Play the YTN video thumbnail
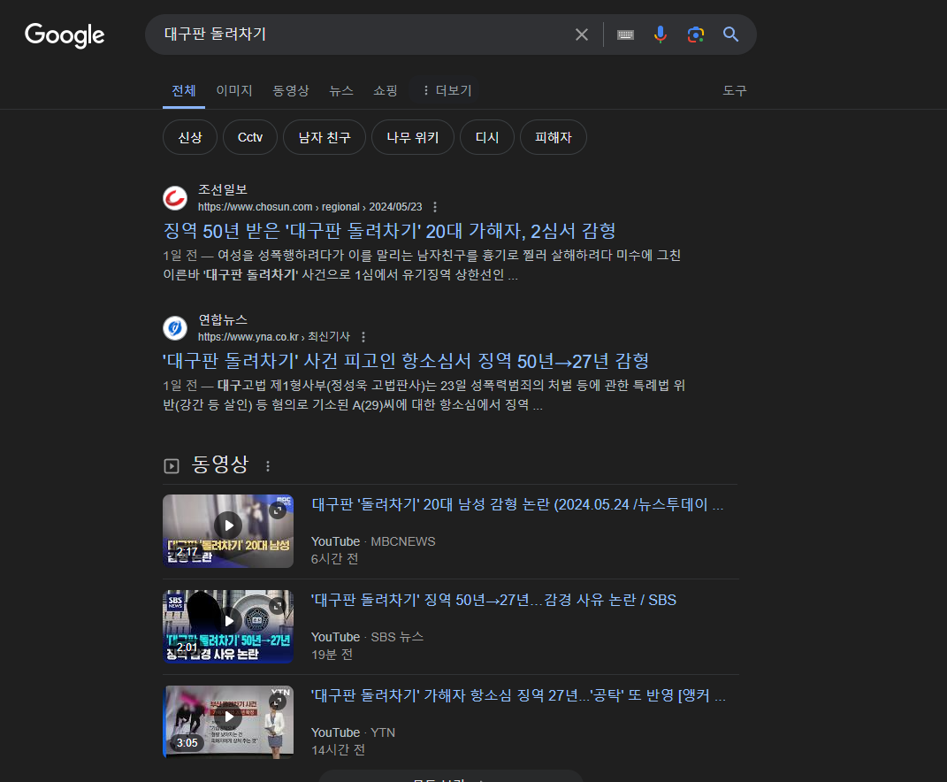This screenshot has width=947, height=782. pos(228,722)
